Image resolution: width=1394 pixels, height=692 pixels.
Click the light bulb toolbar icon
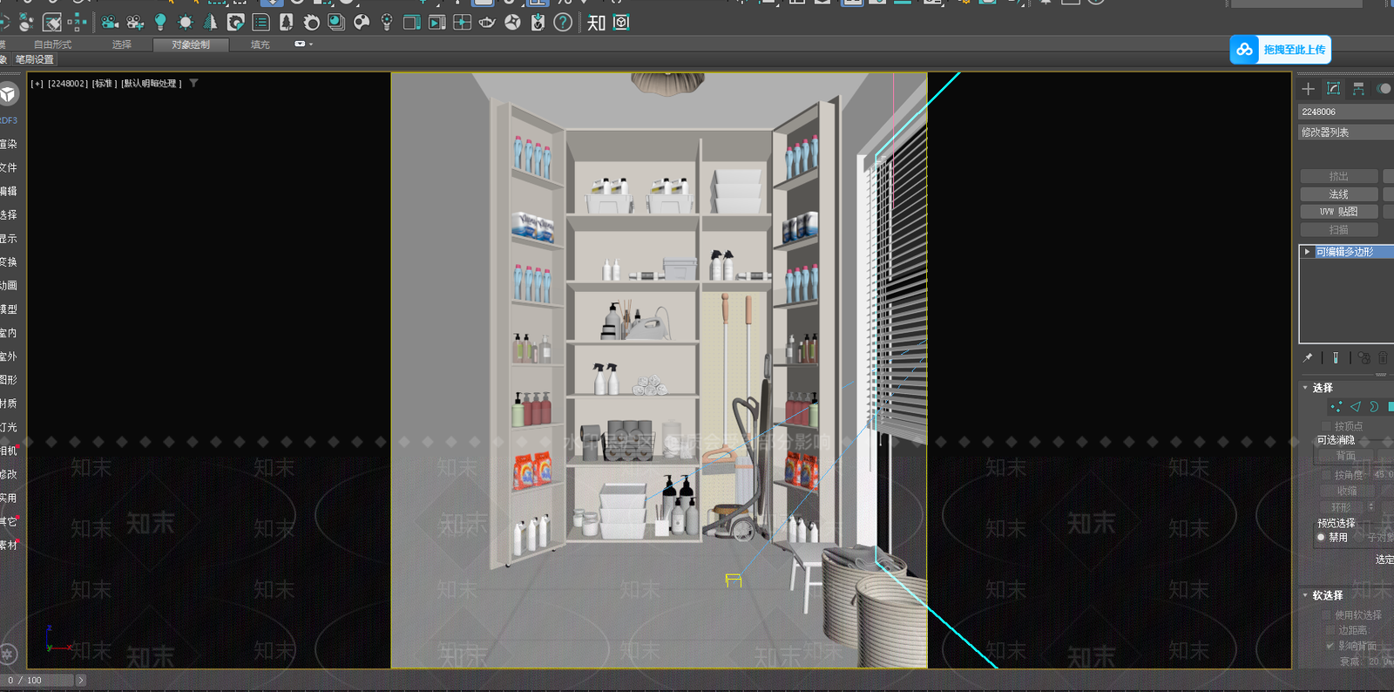pos(160,22)
